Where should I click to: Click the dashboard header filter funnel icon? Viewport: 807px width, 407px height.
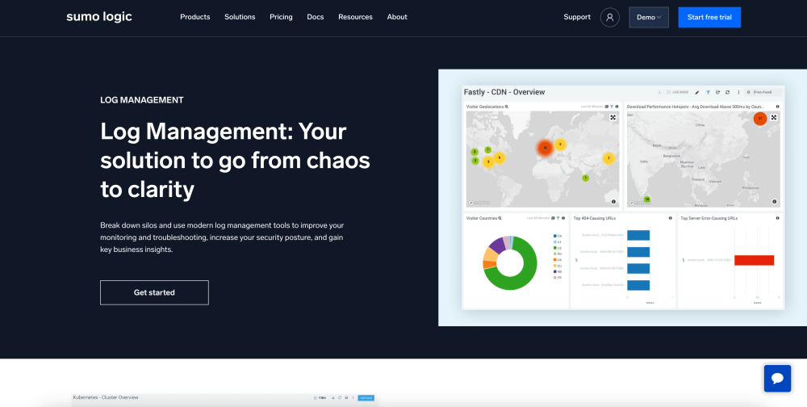click(x=708, y=92)
